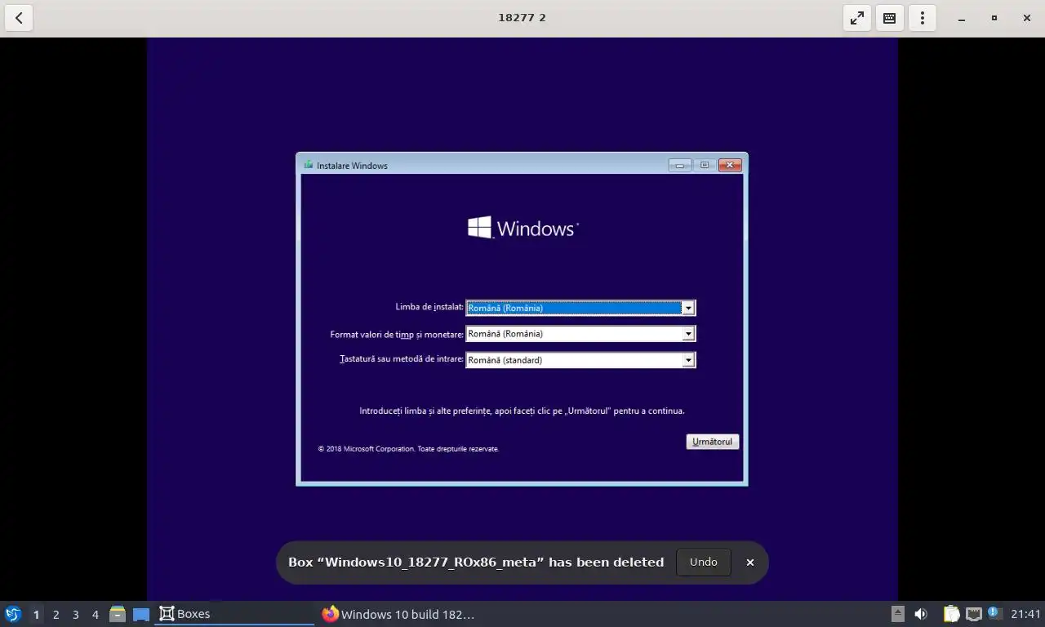Viewport: 1045px width, 627px height.
Task: Go back using the Boxes back arrow
Action: tap(19, 18)
